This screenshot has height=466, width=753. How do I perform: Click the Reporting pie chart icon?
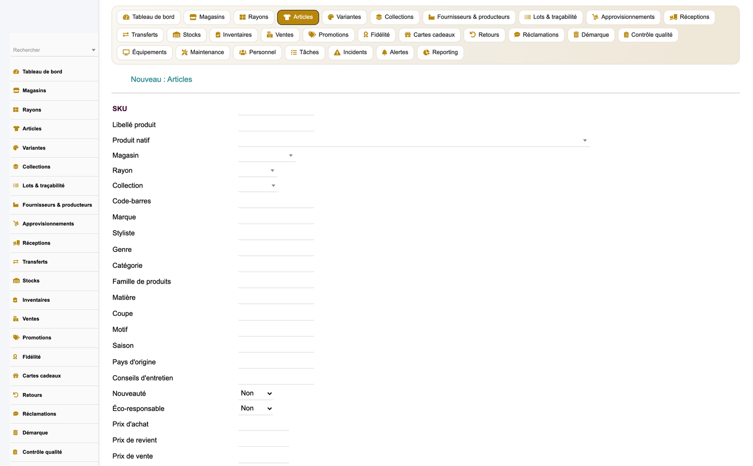click(x=426, y=53)
